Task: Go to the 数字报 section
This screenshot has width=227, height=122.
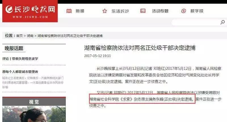Action: 197,11
